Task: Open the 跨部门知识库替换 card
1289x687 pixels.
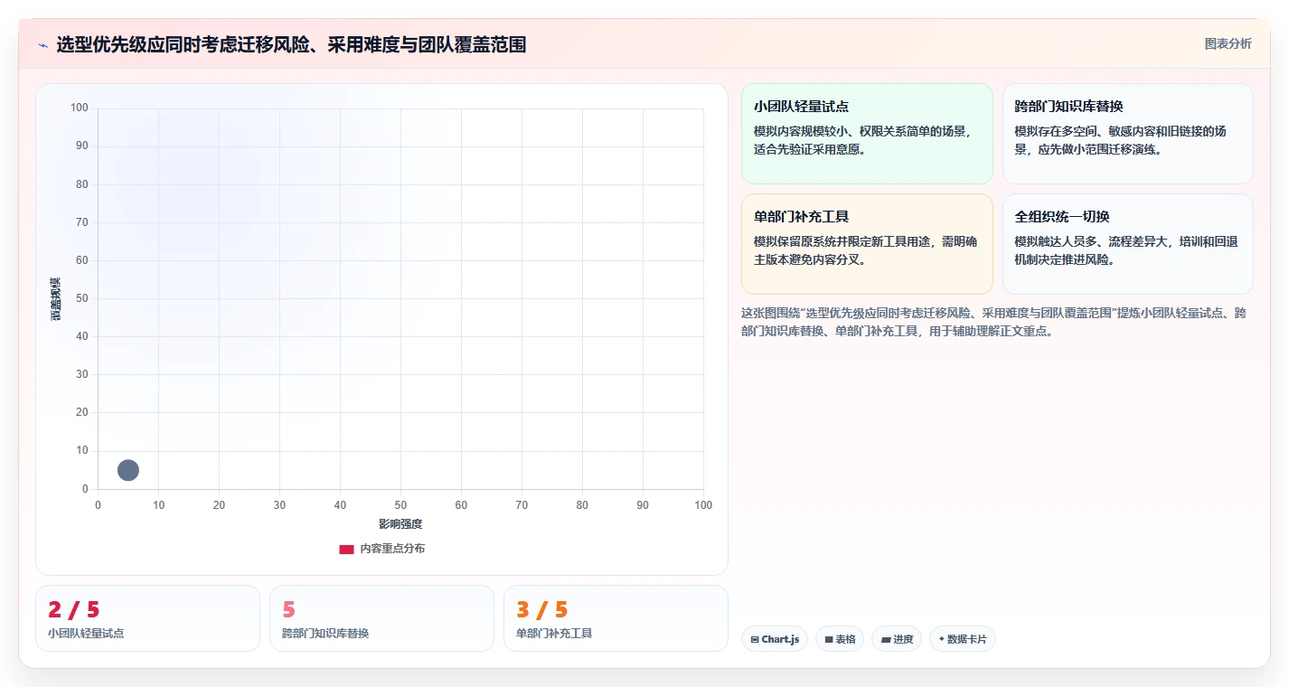Action: tap(1127, 134)
